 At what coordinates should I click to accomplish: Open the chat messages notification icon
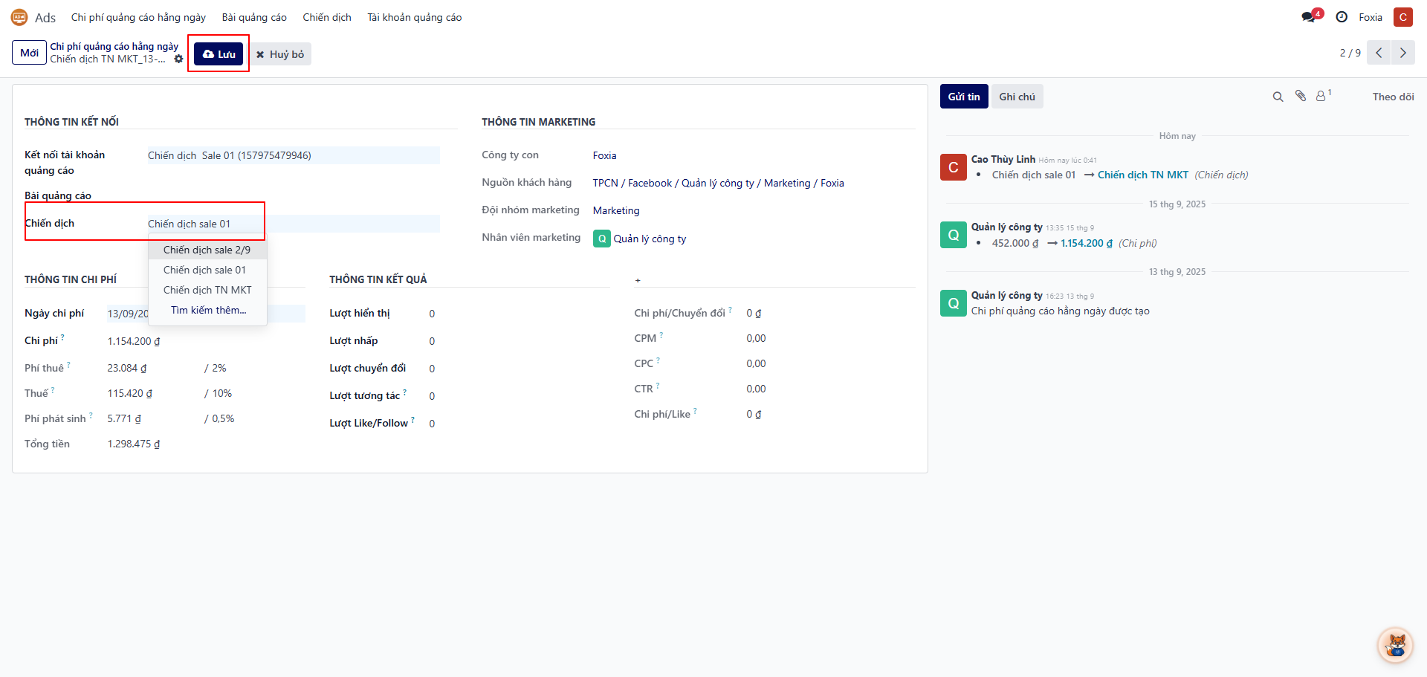pos(1309,17)
